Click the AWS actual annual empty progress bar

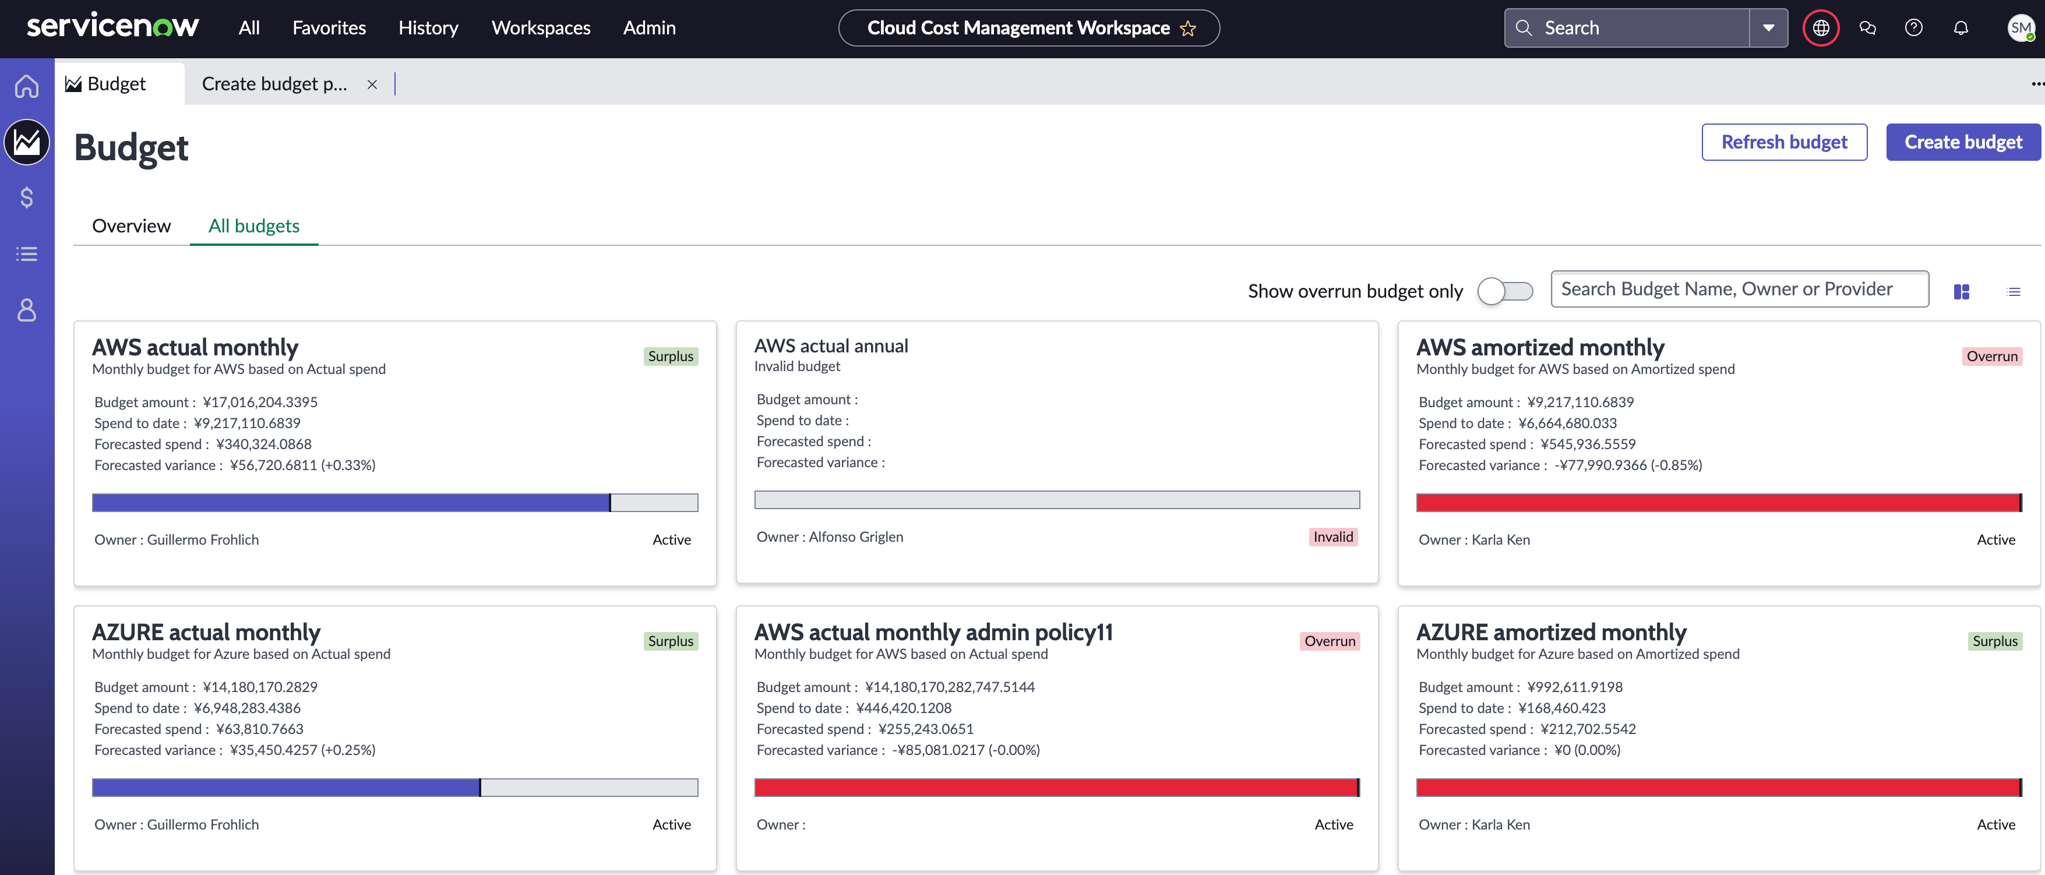1057,499
